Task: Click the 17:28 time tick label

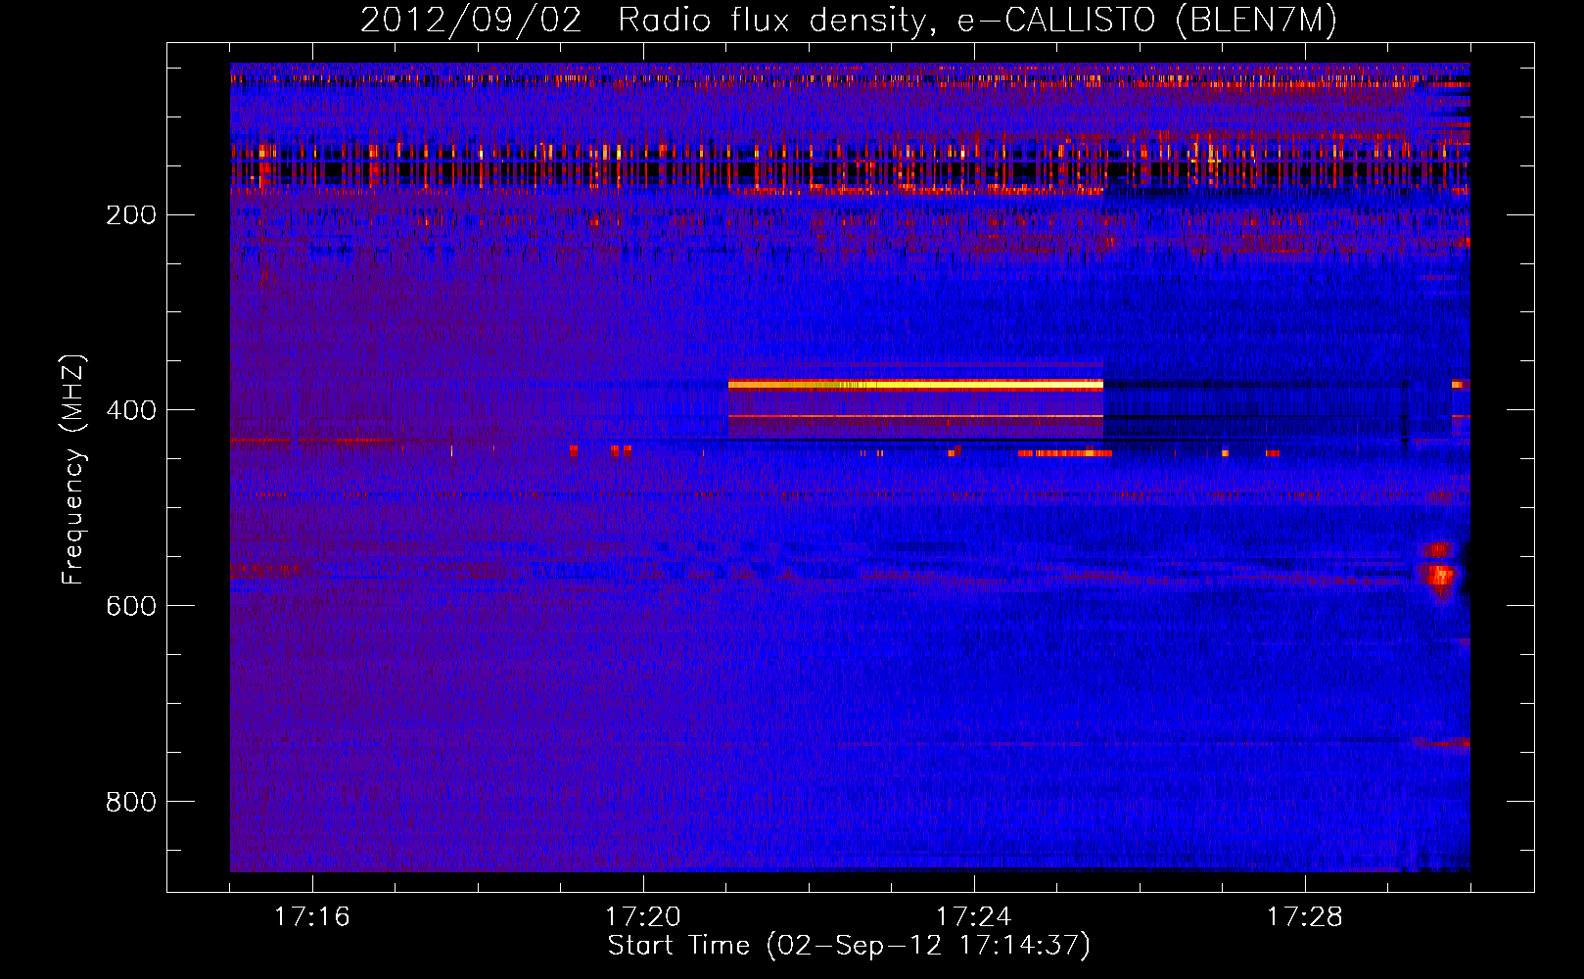Action: [1305, 916]
